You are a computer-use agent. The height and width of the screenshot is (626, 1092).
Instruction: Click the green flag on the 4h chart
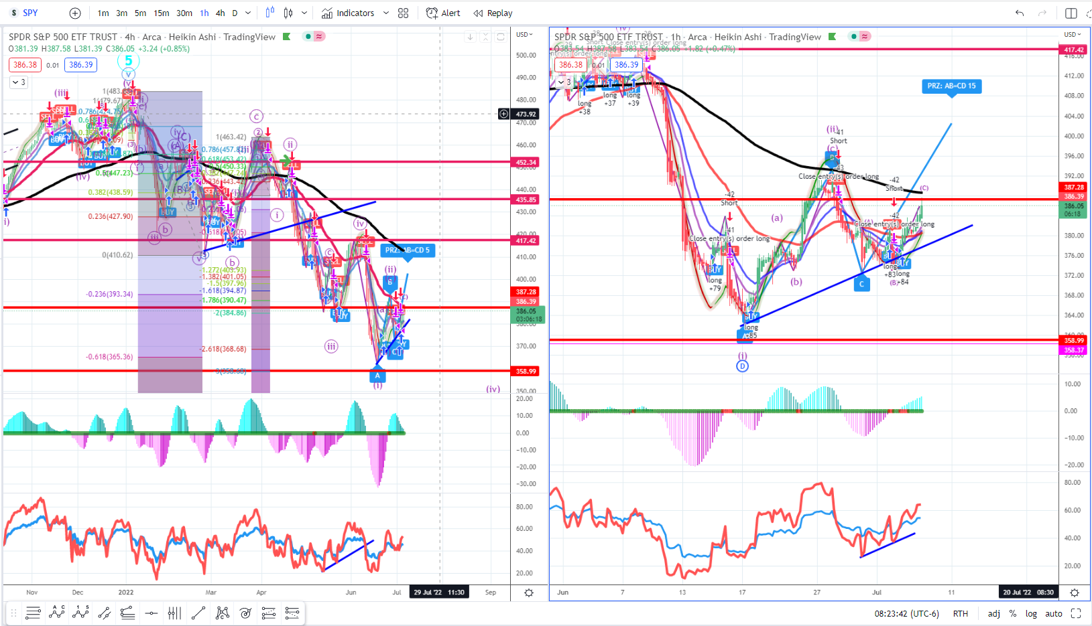click(287, 37)
